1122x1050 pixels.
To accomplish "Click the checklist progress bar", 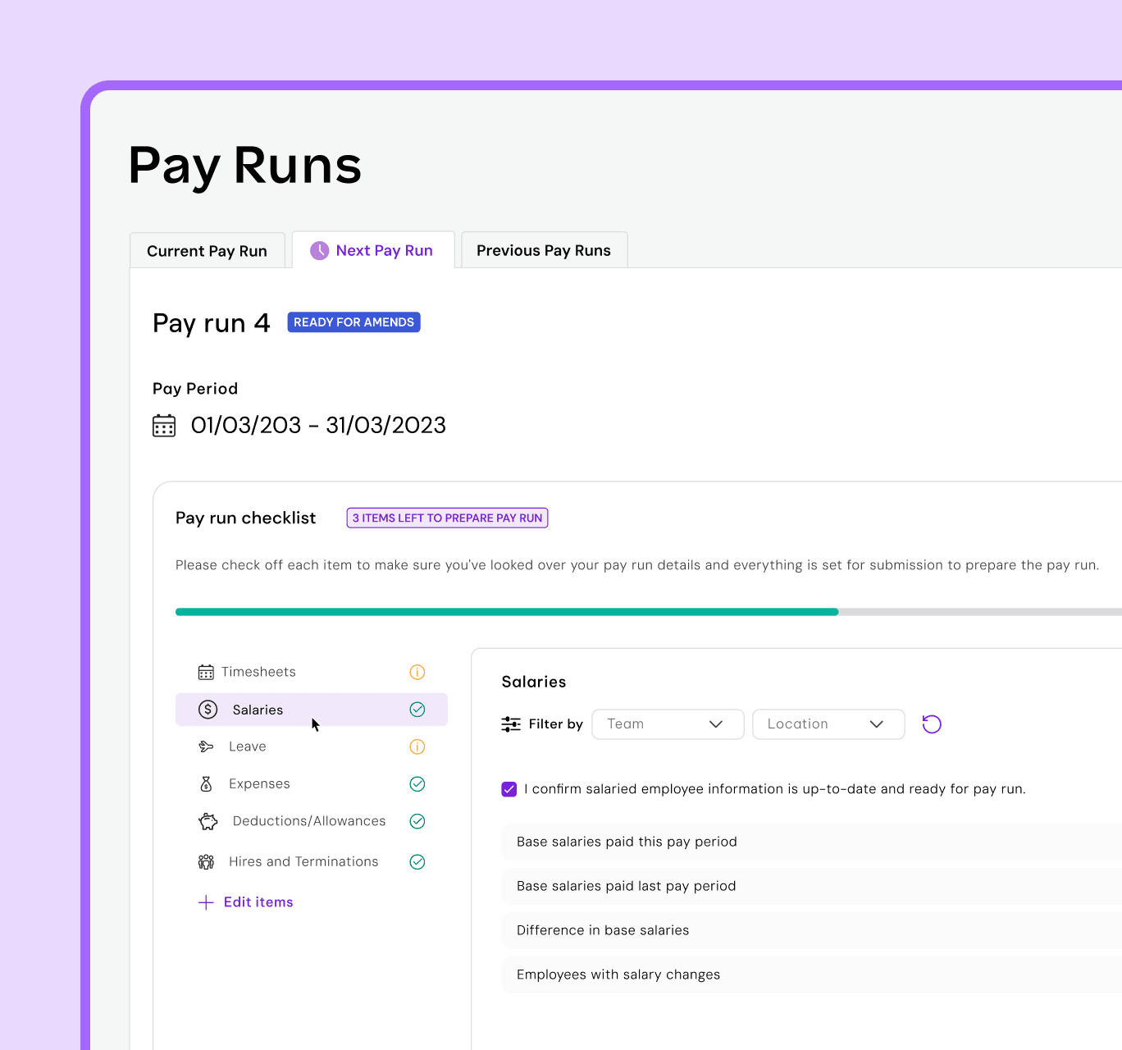I will (x=574, y=611).
